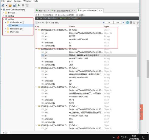Open the File menu
Viewport: 149px width, 140px height.
click(3, 1)
